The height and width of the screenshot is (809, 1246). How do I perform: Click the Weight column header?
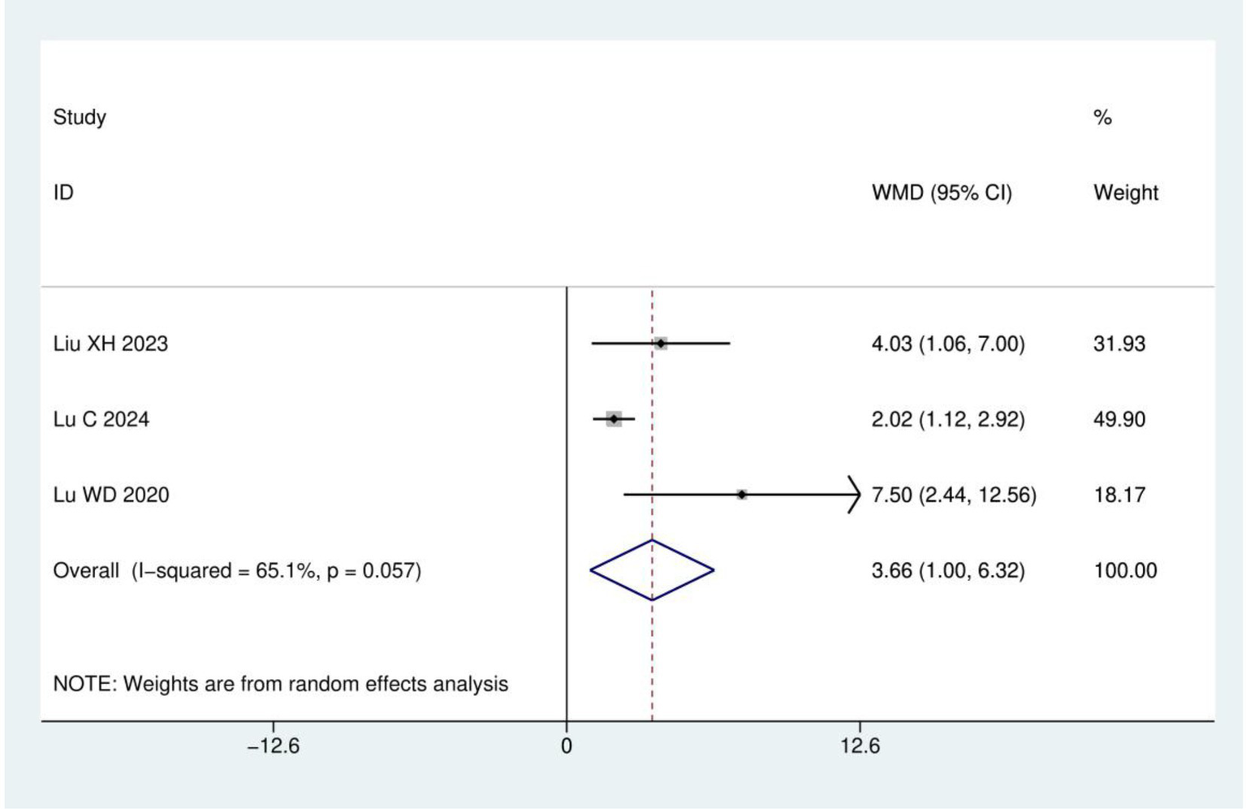click(1125, 193)
